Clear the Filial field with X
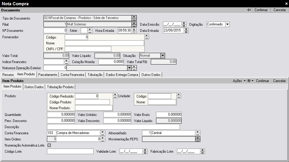289x162 pixels. pos(134,23)
